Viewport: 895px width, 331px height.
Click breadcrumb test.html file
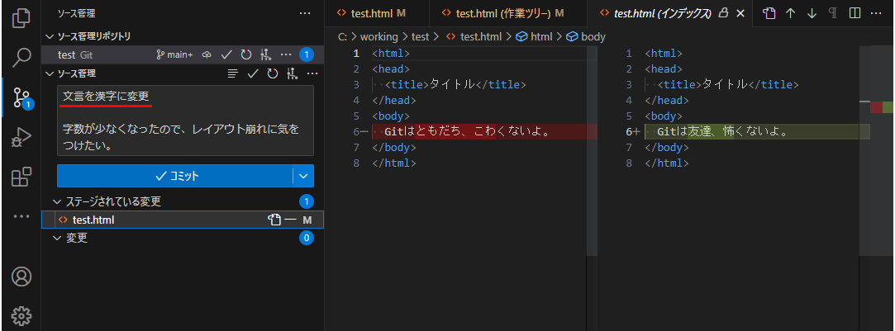tap(474, 36)
